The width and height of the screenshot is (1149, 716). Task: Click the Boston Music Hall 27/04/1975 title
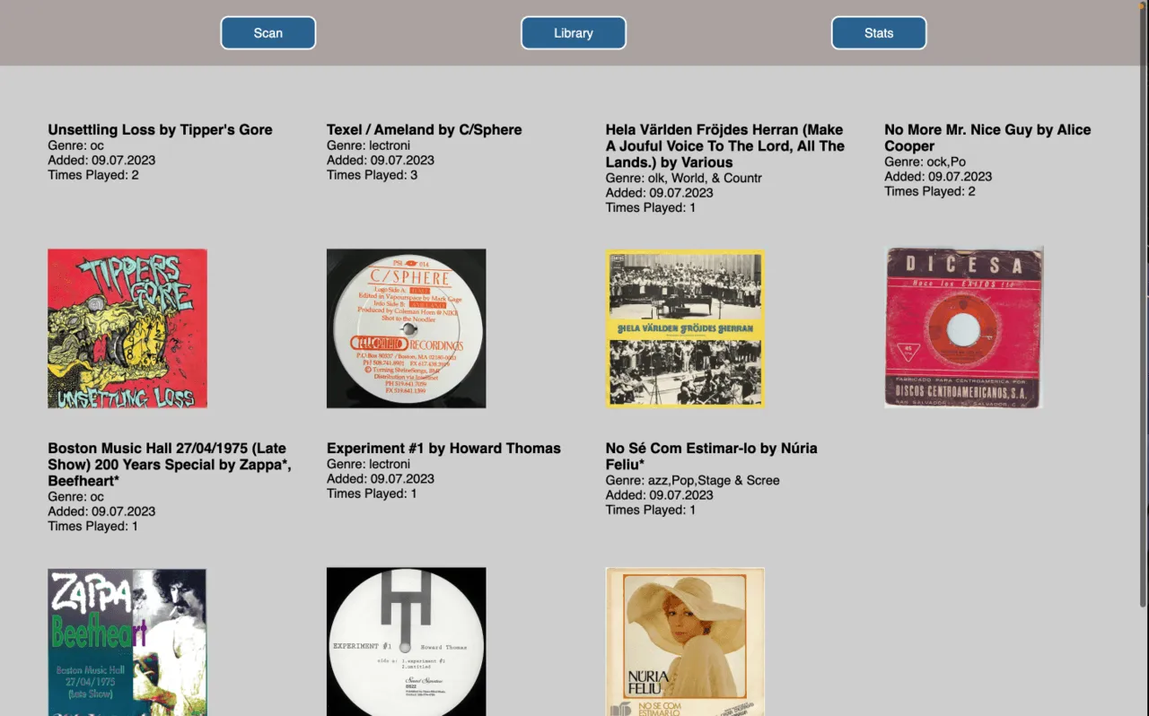pos(170,465)
